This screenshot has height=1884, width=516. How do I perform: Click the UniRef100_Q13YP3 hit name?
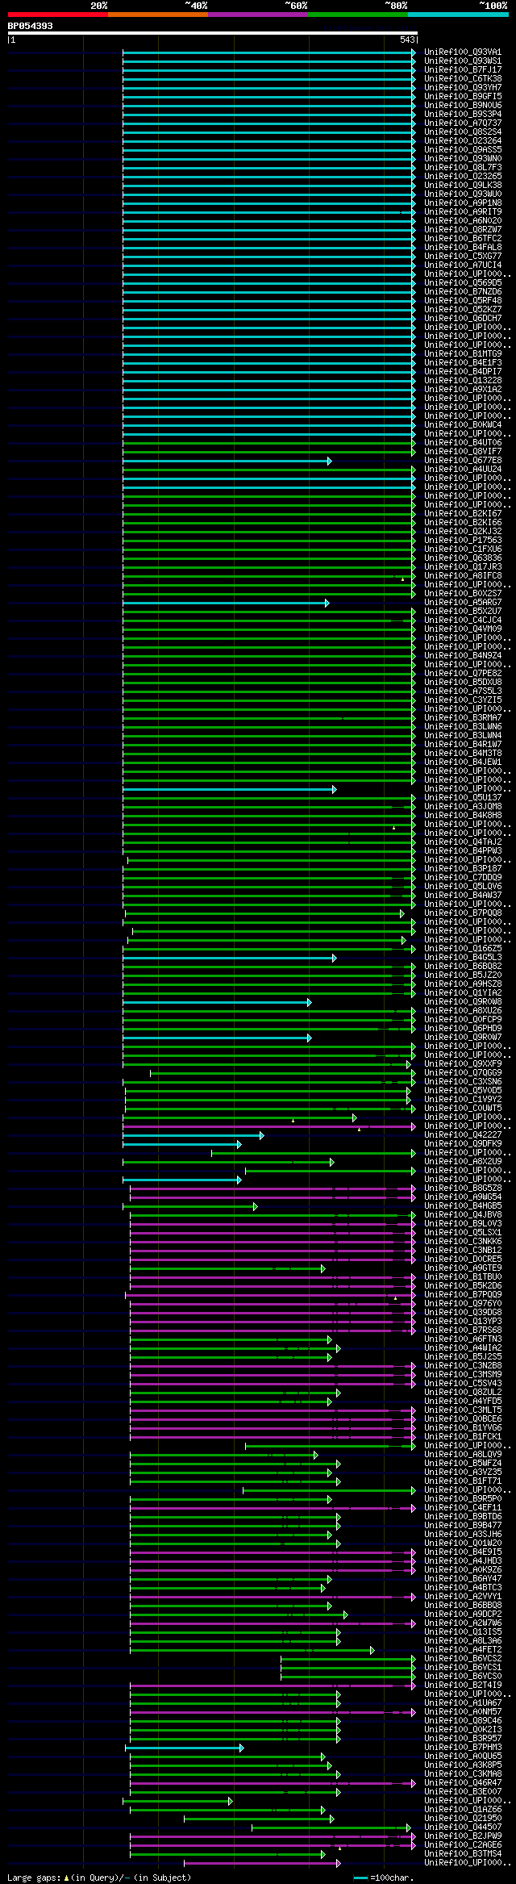463,1321
